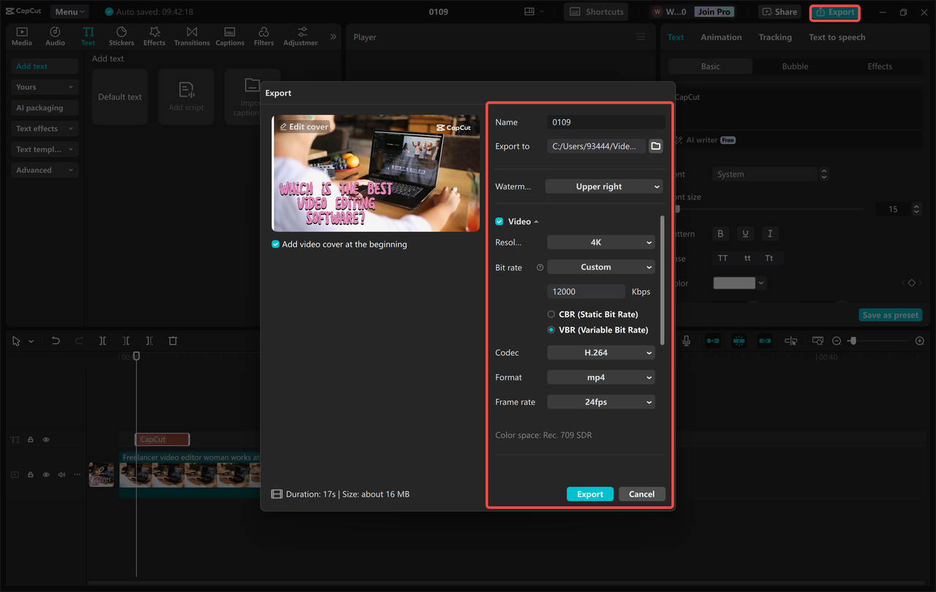Switch to the Animation tab
Image resolution: width=936 pixels, height=592 pixels.
coord(721,37)
